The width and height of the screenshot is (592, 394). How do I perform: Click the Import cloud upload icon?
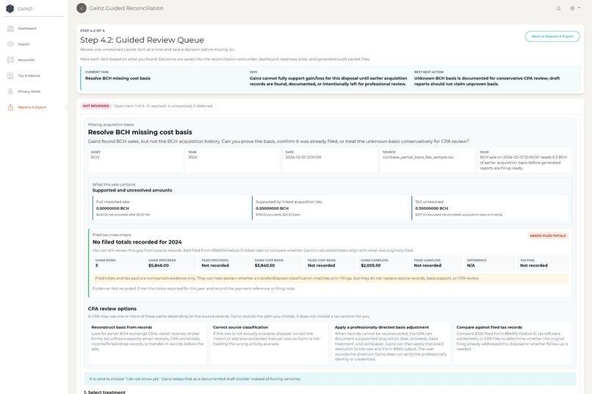tap(10, 44)
